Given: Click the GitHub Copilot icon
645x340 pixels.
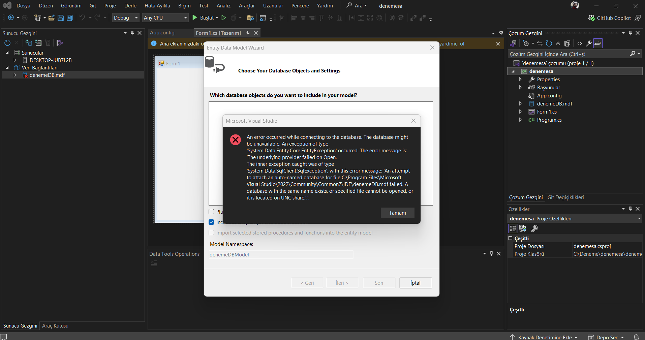Looking at the screenshot, I should (591, 18).
